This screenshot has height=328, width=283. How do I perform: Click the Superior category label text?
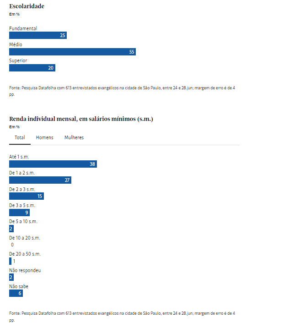coord(18,60)
